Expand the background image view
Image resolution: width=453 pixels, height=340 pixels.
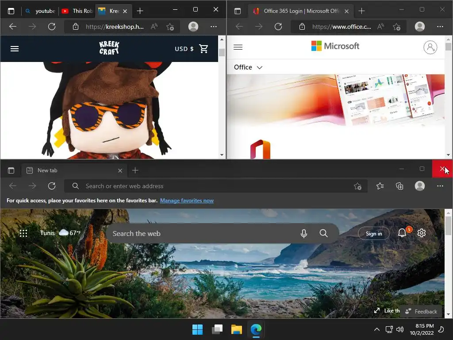377,310
